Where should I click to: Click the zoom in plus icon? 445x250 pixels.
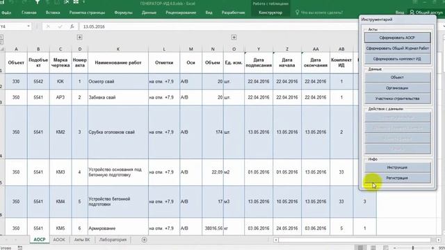[x=432, y=248]
